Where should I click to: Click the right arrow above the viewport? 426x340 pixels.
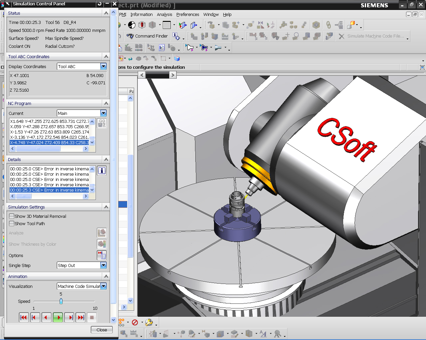(x=173, y=75)
